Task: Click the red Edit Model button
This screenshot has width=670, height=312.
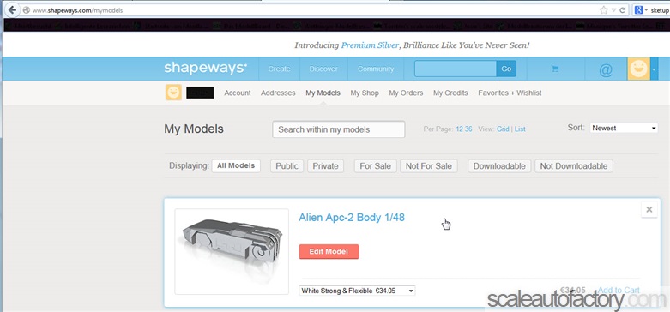Action: coord(329,251)
